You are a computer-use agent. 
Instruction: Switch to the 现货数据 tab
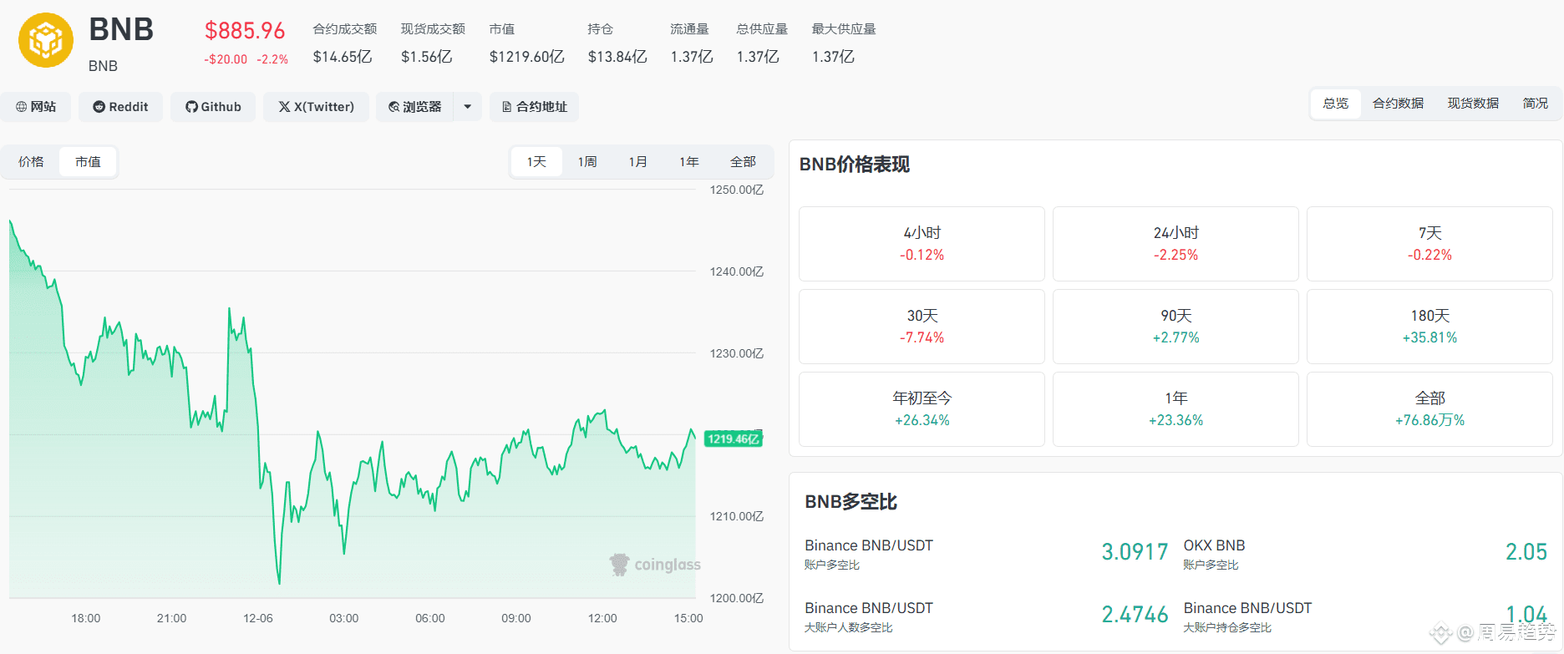click(1473, 104)
